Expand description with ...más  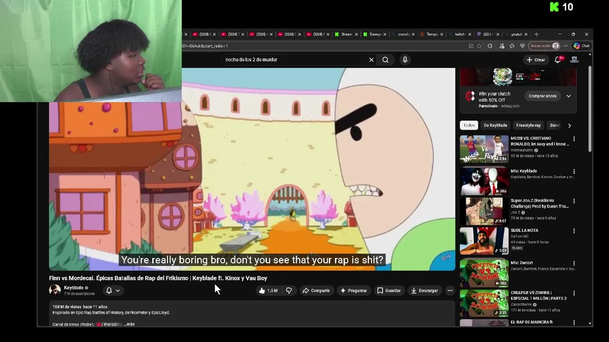pyautogui.click(x=129, y=324)
